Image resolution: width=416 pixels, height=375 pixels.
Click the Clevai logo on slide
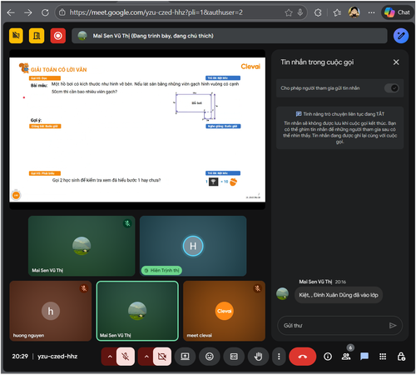pos(250,67)
